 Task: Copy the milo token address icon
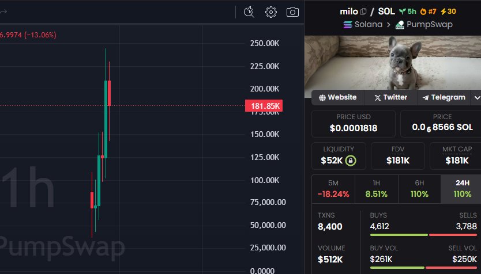point(363,12)
